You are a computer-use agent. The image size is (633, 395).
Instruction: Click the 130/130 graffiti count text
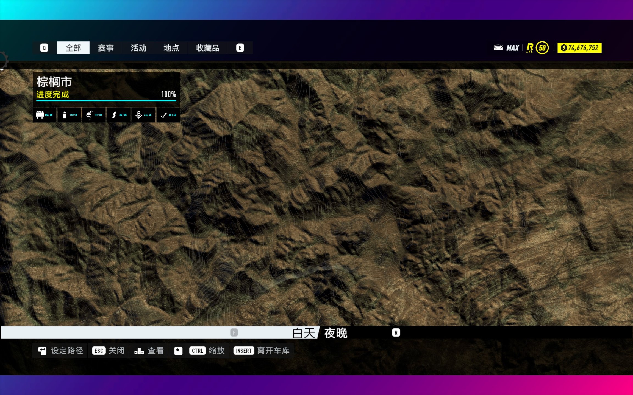pyautogui.click(x=73, y=115)
